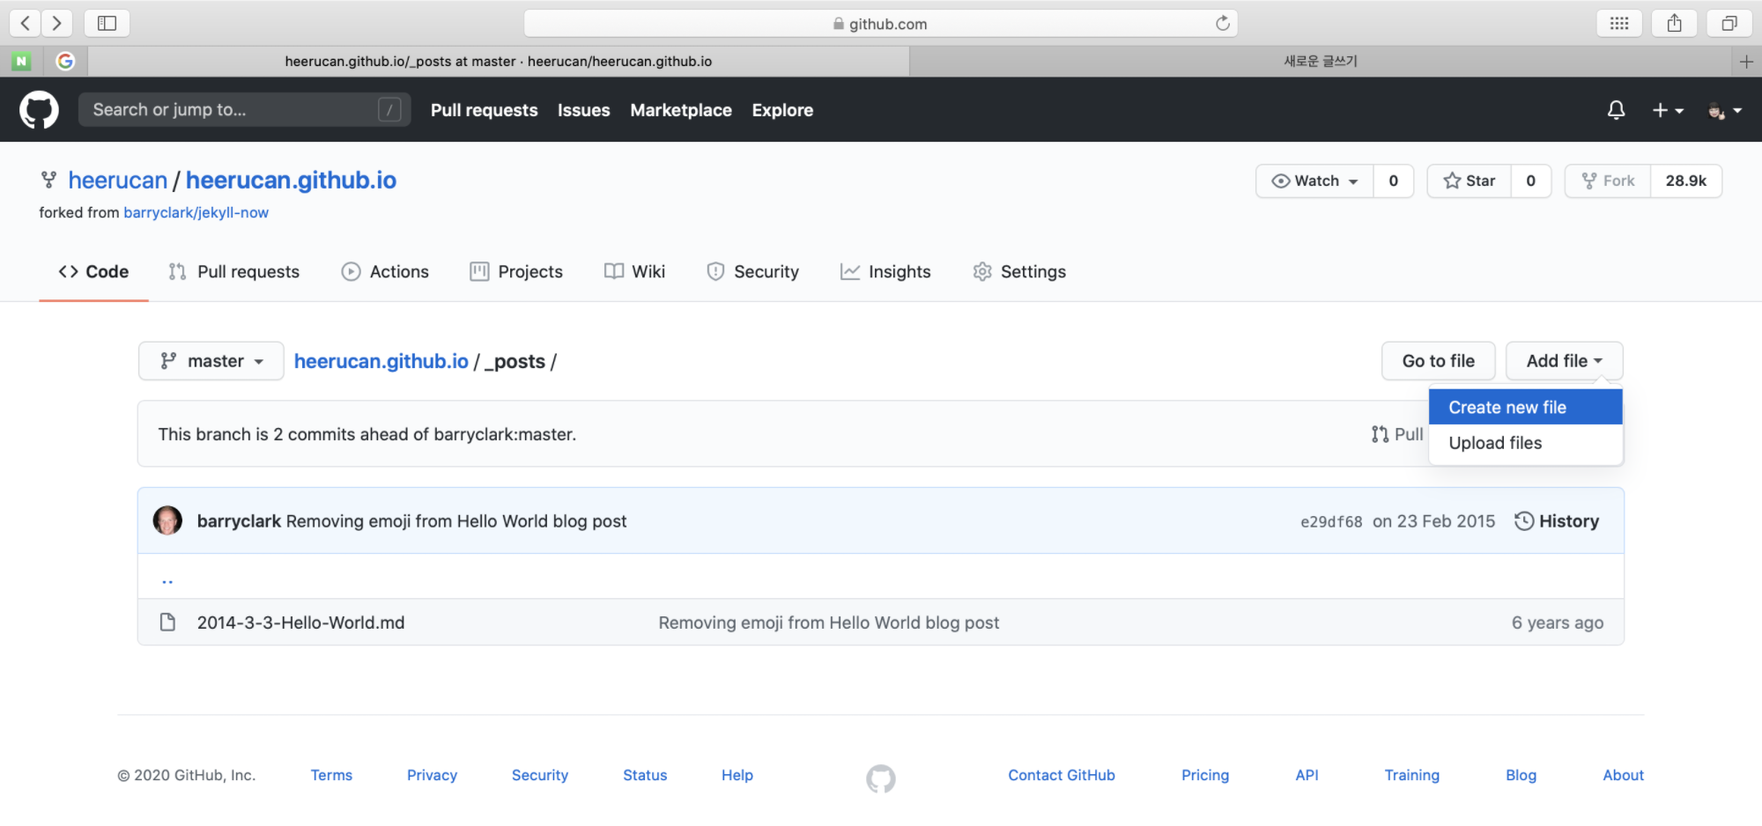
Task: Switch to the Code tab
Action: click(x=93, y=272)
